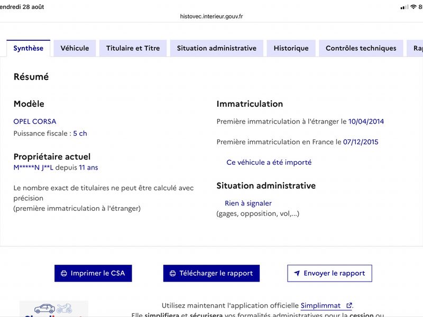The width and height of the screenshot is (423, 317).
Task: Click the (gages, opposition, vol,...) note
Action: point(258,214)
